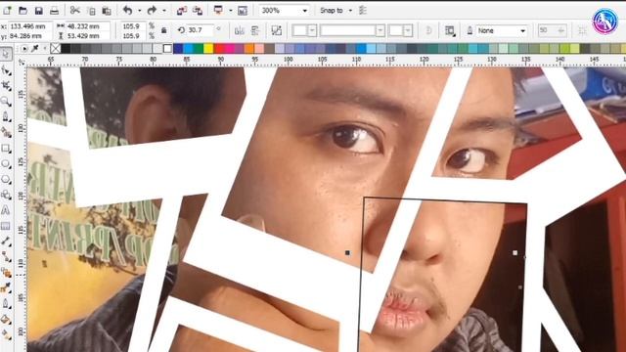This screenshot has width=626, height=352.
Task: Mirror the object vertically
Action: 255,30
